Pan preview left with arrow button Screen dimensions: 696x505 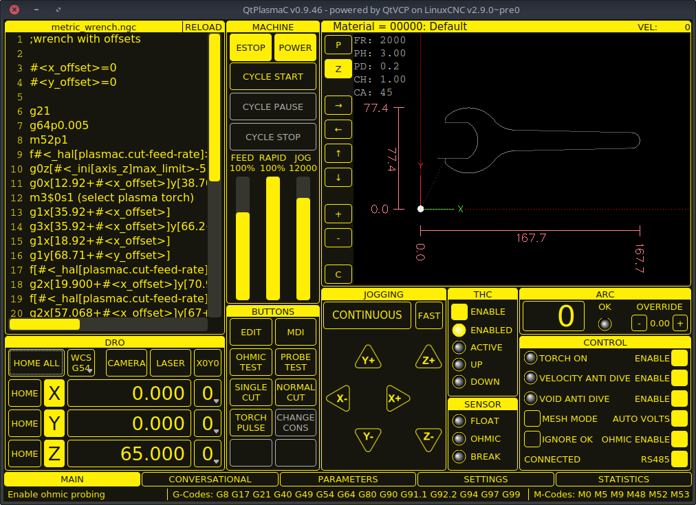[x=338, y=129]
